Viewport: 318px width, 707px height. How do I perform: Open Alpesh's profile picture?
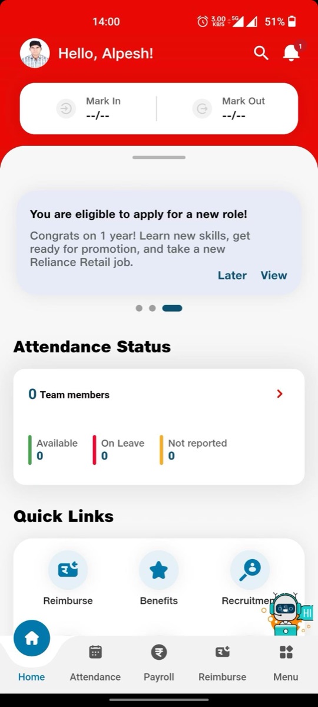click(35, 54)
